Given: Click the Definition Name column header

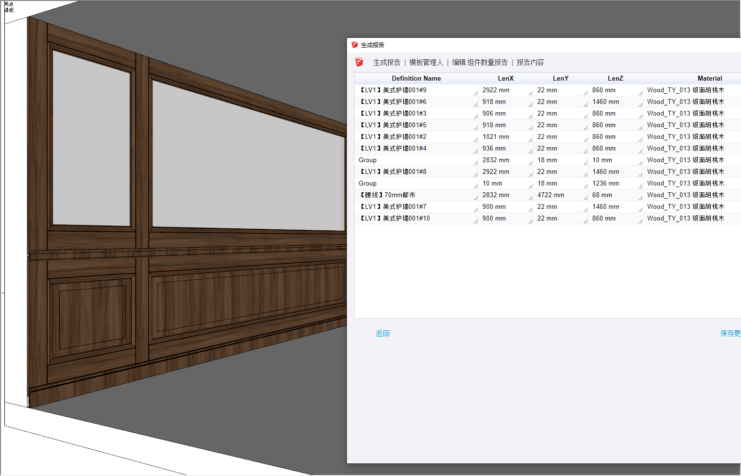Looking at the screenshot, I should click(416, 78).
